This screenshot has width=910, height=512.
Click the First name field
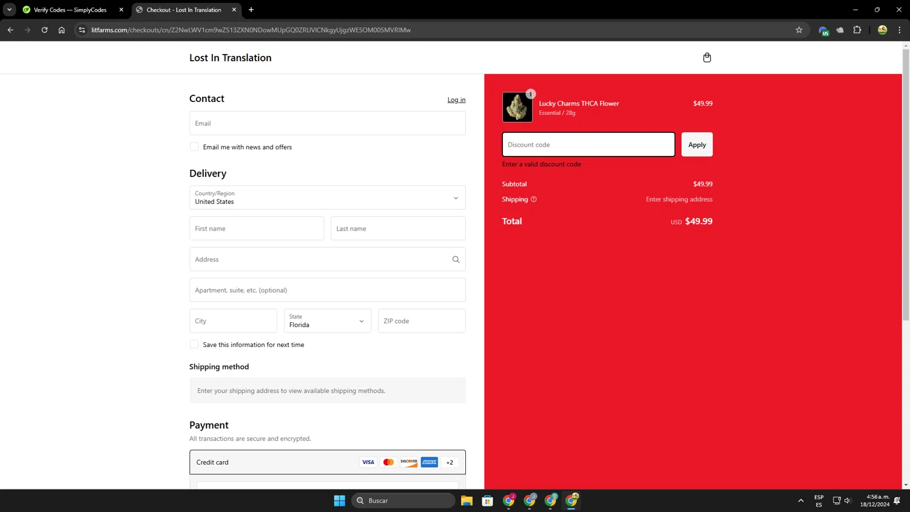point(257,229)
